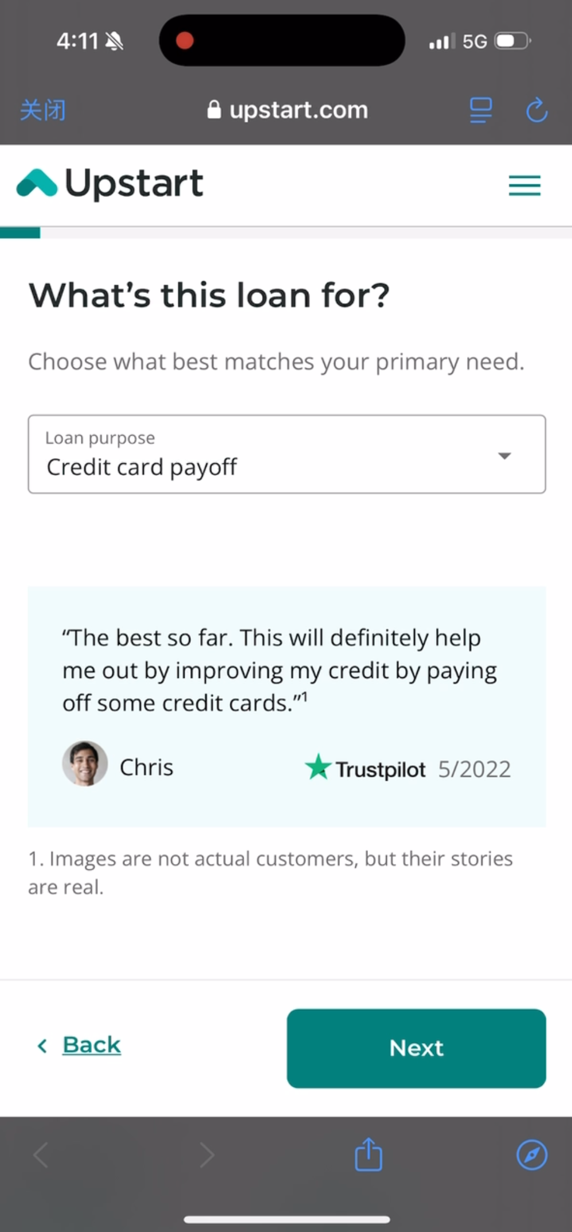Tap the recording indicator in status bar
The width and height of the screenshot is (572, 1232).
pyautogui.click(x=185, y=41)
